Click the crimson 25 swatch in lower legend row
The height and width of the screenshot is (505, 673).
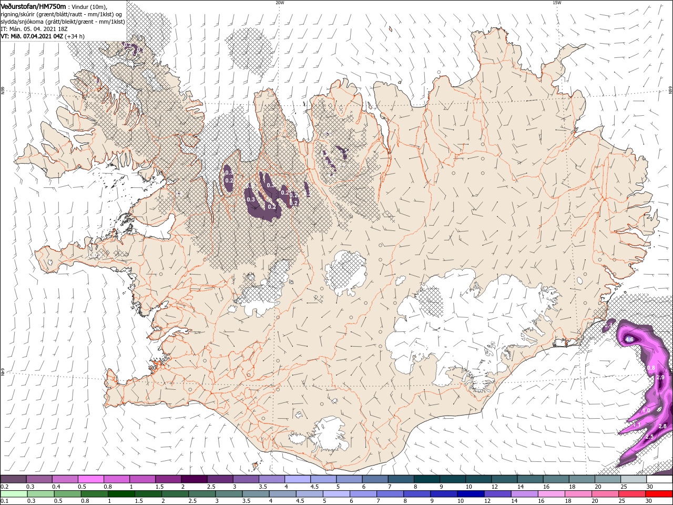coord(633,494)
